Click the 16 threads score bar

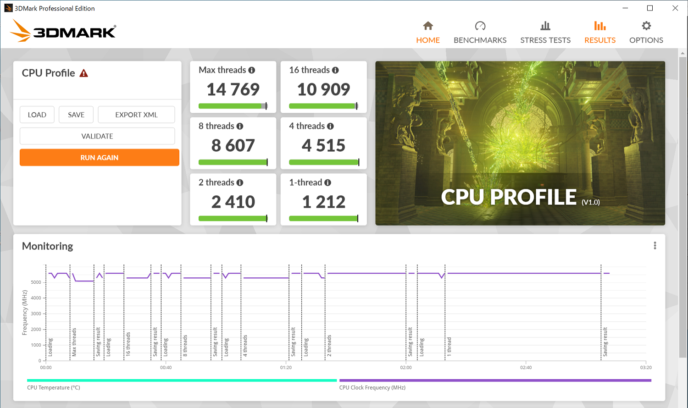point(323,106)
